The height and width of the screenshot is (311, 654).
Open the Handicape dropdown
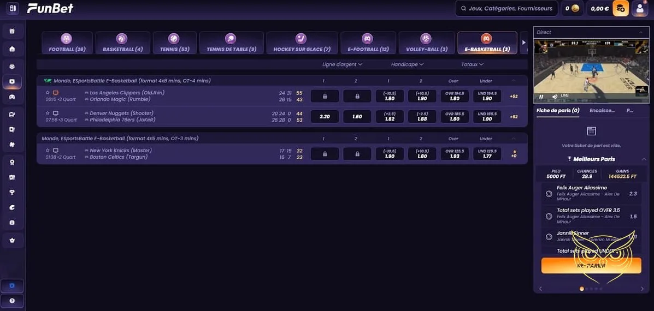[x=407, y=64]
